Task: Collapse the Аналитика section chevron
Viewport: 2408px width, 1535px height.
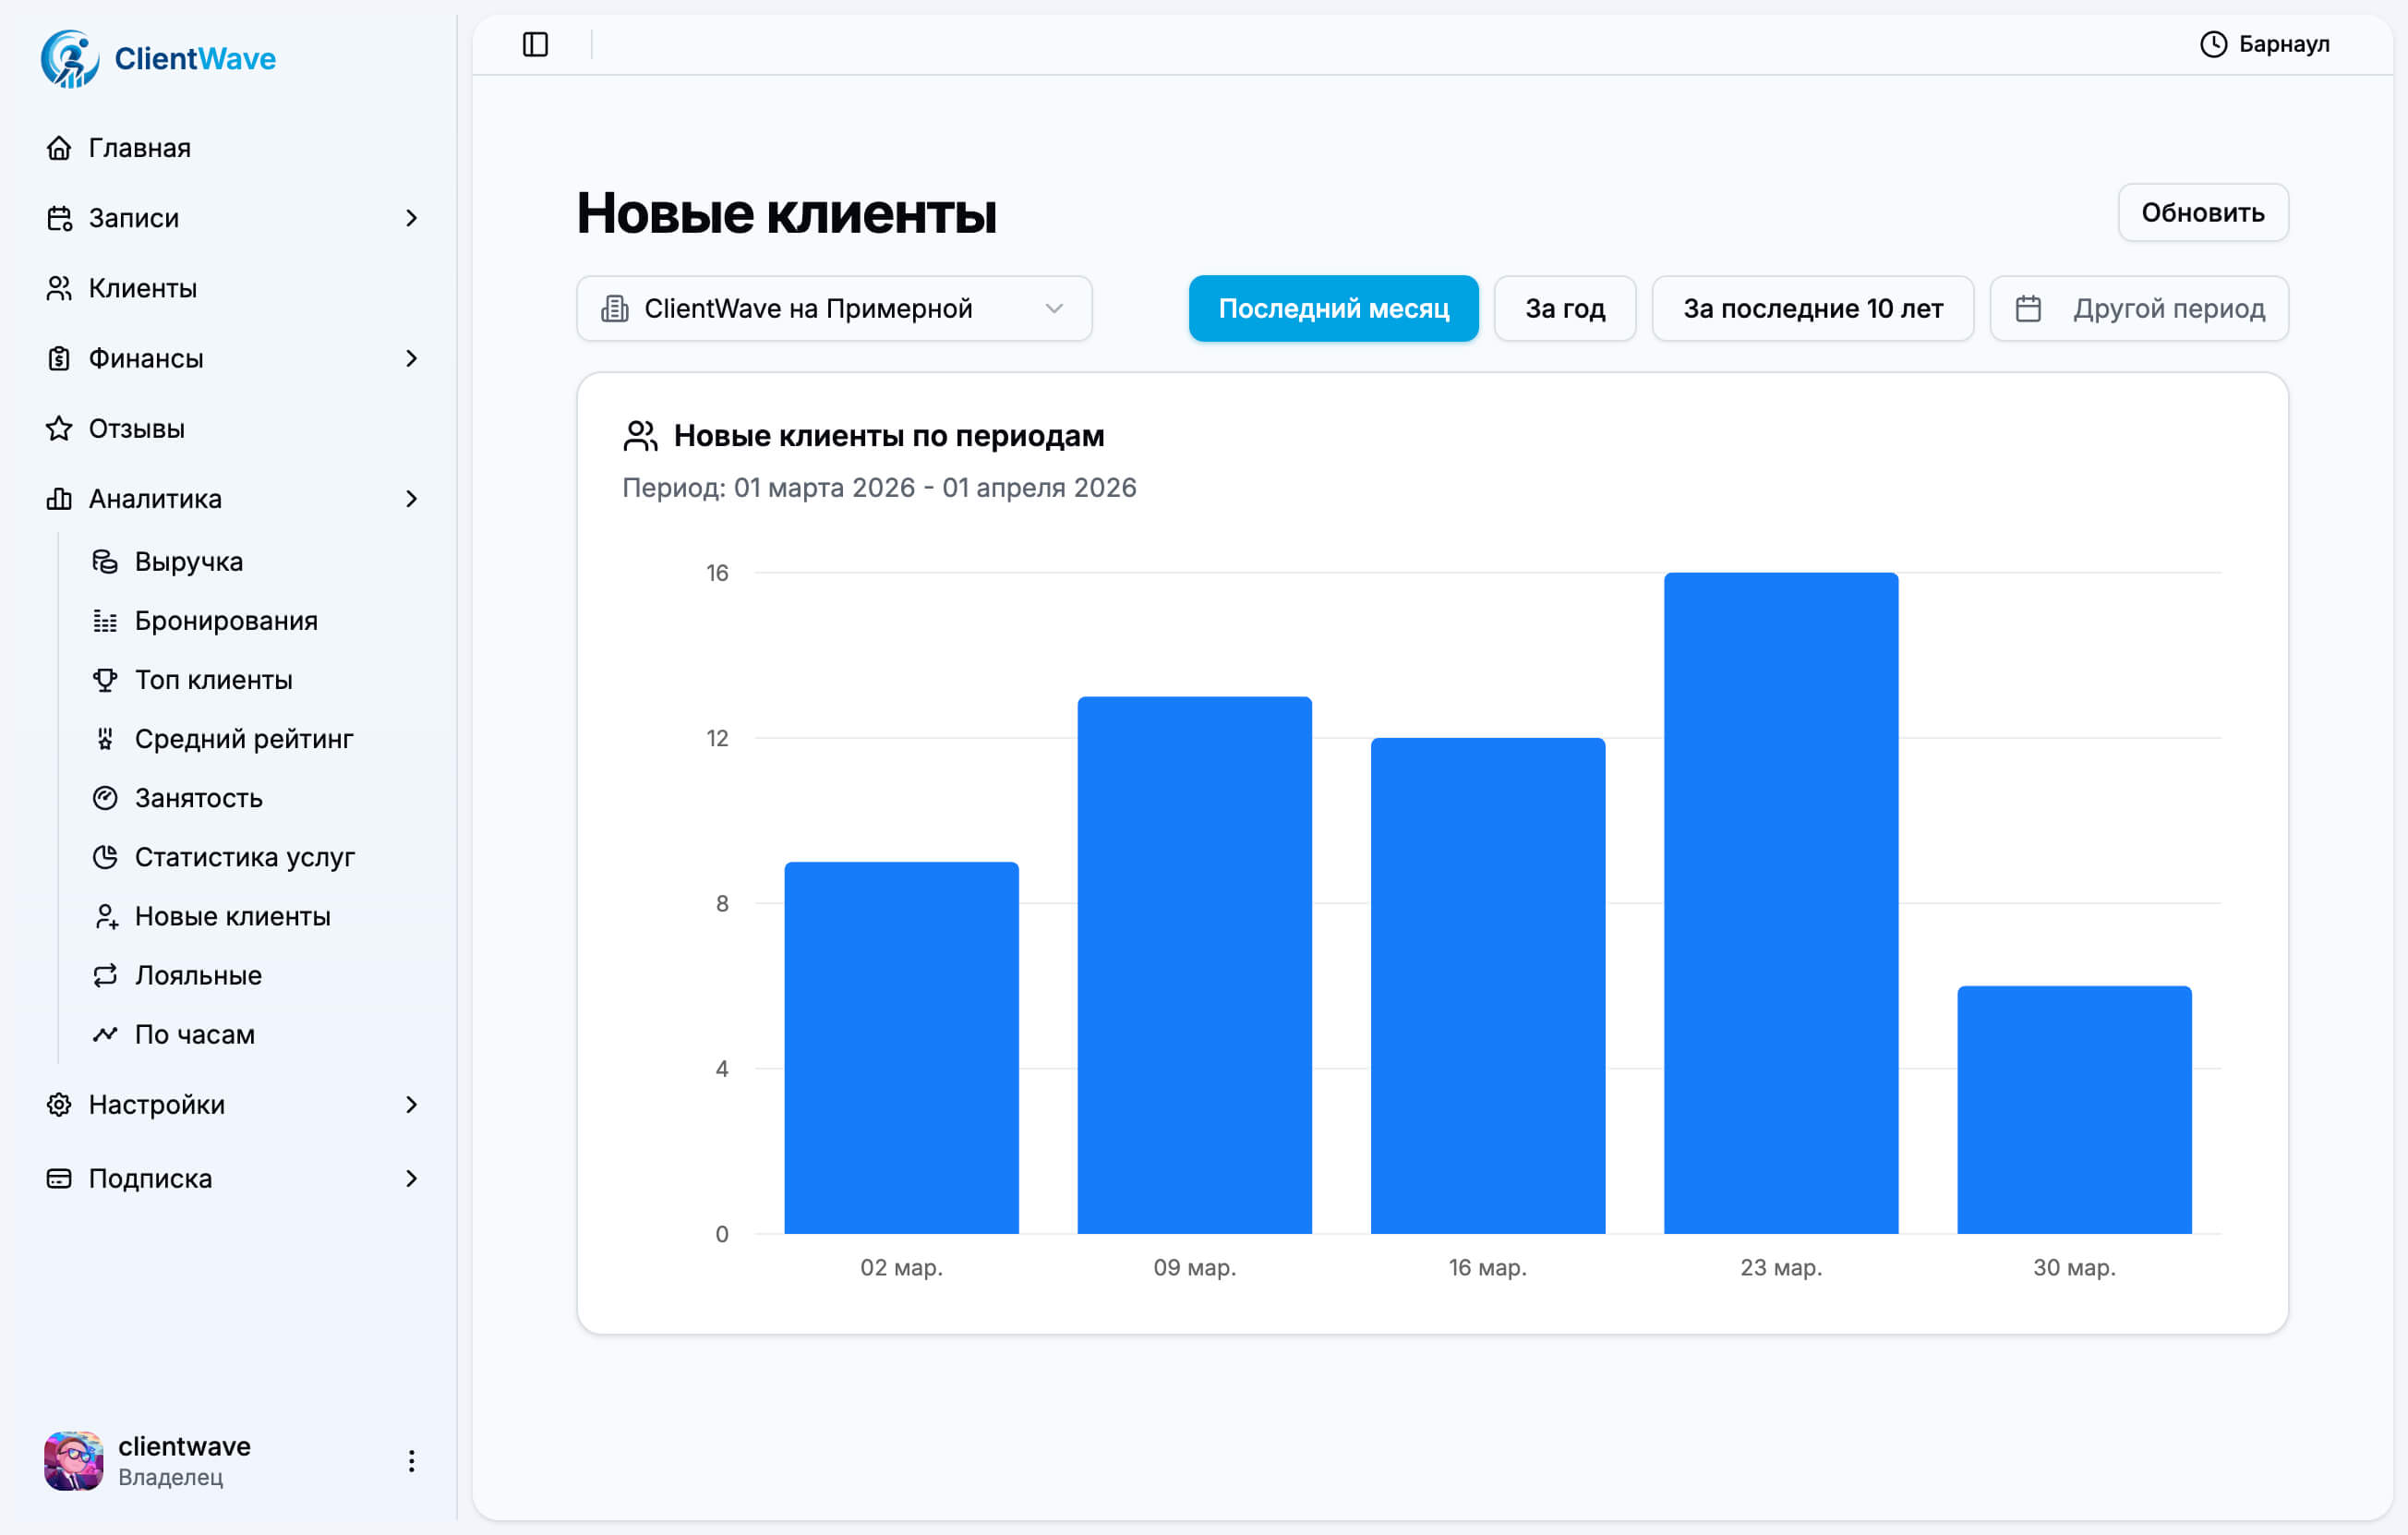Action: (411, 498)
